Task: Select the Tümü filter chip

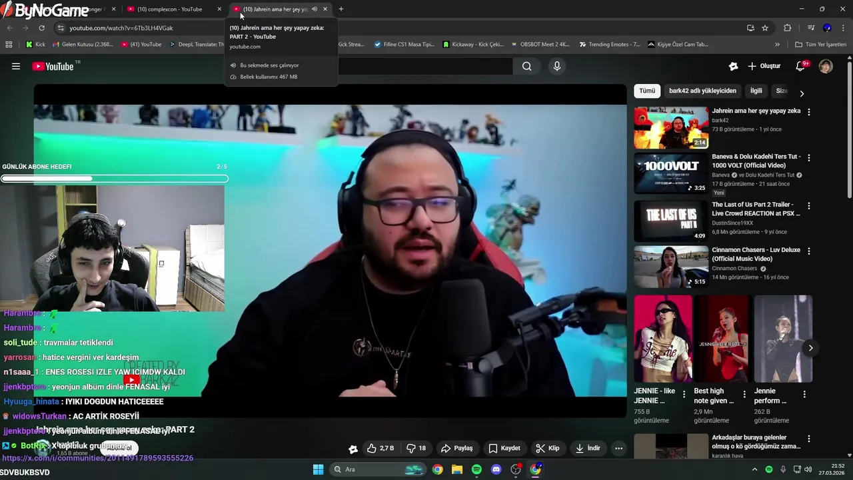Action: click(x=647, y=91)
